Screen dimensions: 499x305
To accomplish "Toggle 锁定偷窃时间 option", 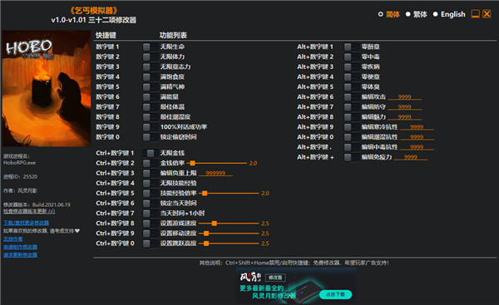I will pos(150,137).
